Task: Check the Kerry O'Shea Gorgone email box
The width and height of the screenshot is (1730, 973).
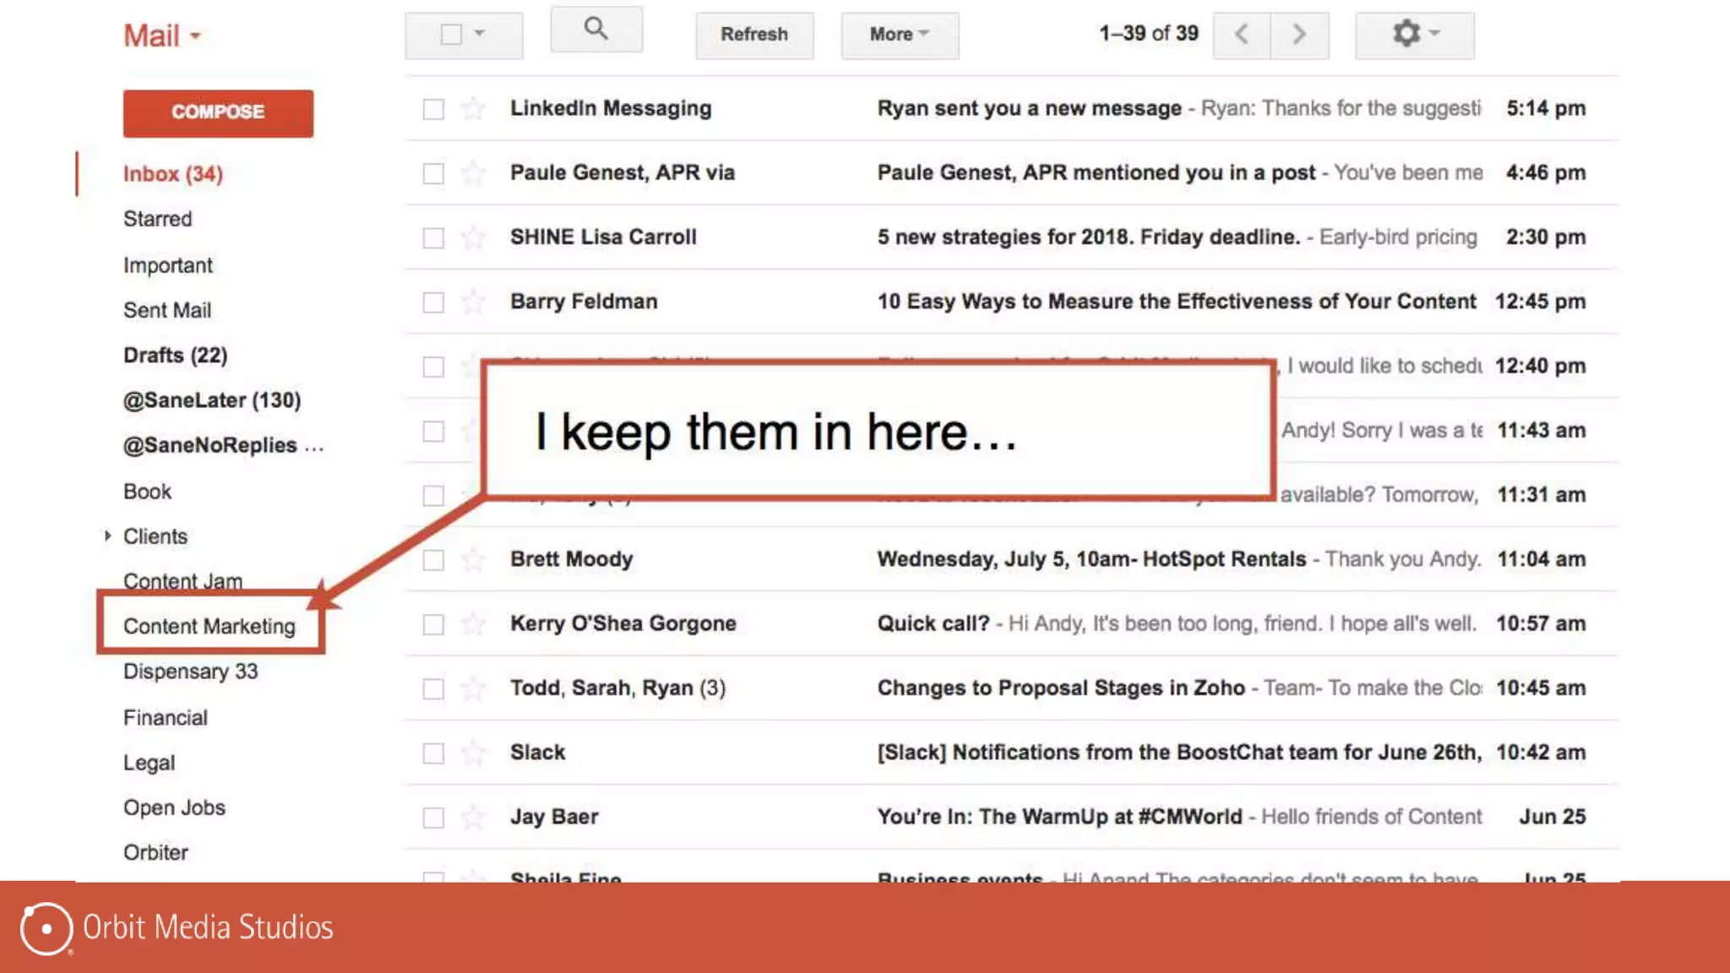Action: (x=433, y=624)
